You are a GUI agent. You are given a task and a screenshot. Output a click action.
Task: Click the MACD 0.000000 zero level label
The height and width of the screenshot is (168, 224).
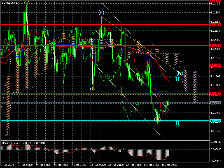(x=216, y=149)
